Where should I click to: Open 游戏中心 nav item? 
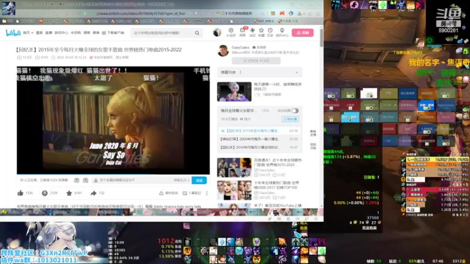(61, 33)
